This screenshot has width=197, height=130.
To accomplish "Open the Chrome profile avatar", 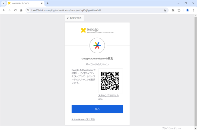I will point(187,10).
